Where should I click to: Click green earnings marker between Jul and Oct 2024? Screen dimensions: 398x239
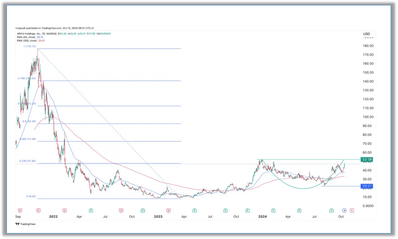331,210
